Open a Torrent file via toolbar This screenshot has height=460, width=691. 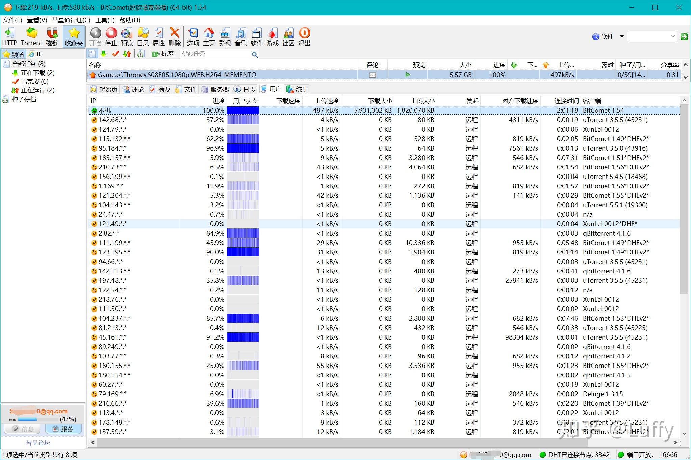pyautogui.click(x=31, y=36)
